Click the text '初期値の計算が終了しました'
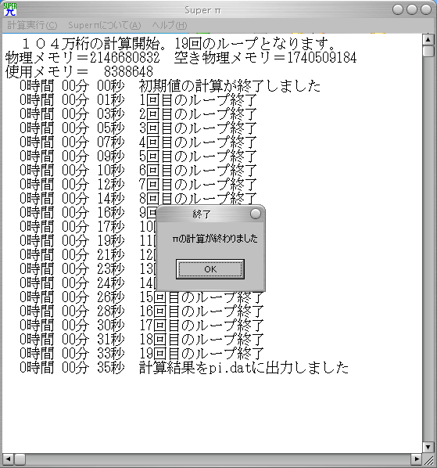The image size is (437, 468). (x=230, y=86)
